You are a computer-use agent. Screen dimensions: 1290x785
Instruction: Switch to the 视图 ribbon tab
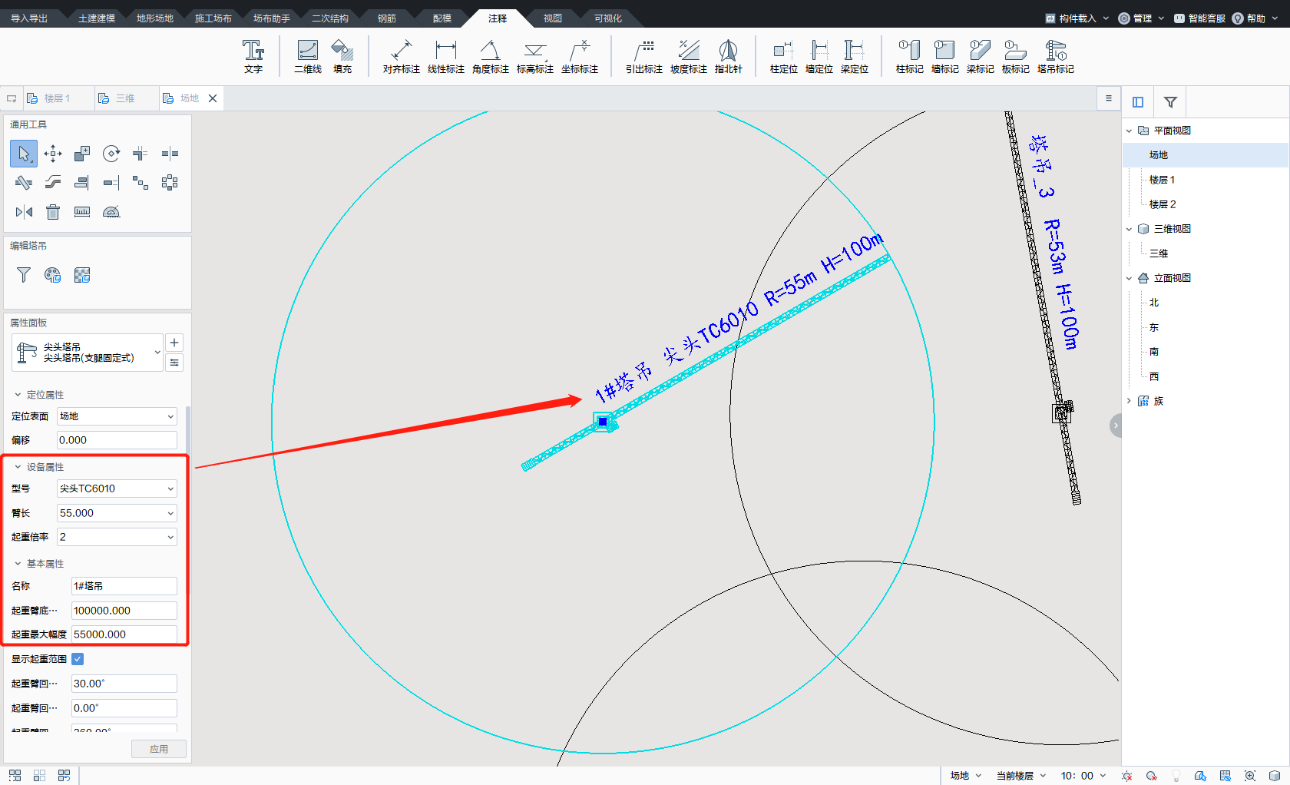553,18
